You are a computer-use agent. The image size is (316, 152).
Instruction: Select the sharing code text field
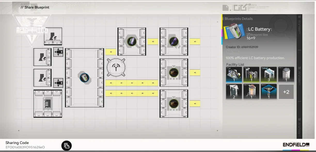point(25,147)
